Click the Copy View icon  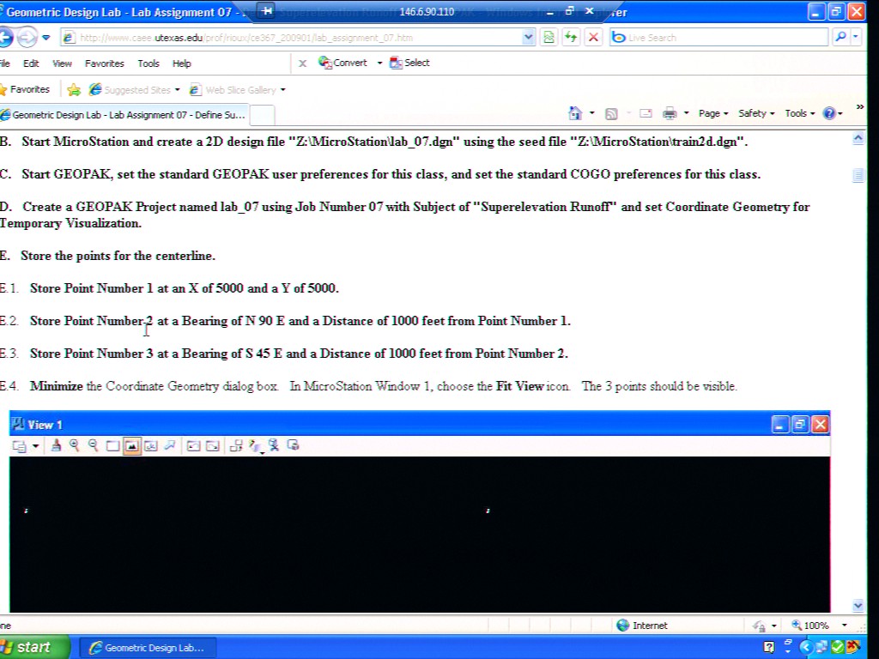pyautogui.click(x=235, y=446)
